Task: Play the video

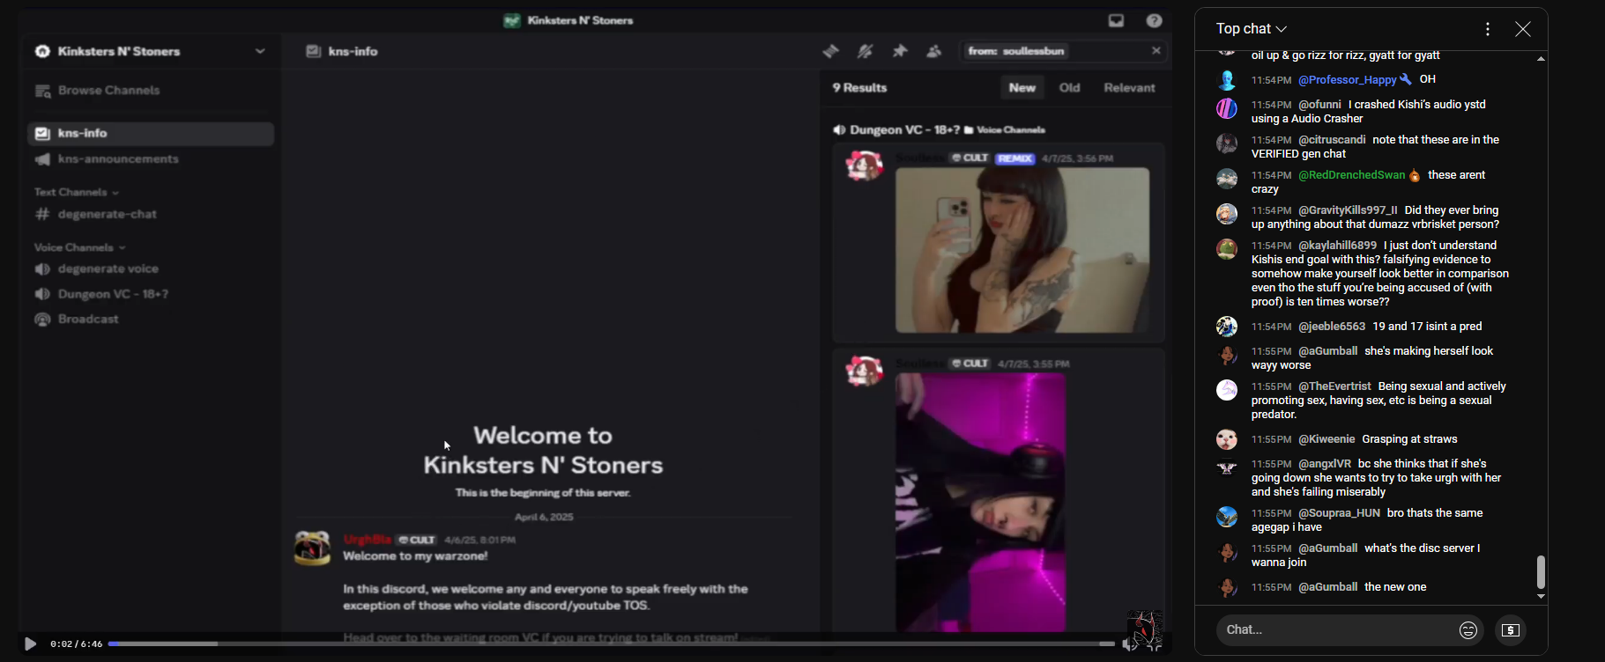Action: pos(30,644)
